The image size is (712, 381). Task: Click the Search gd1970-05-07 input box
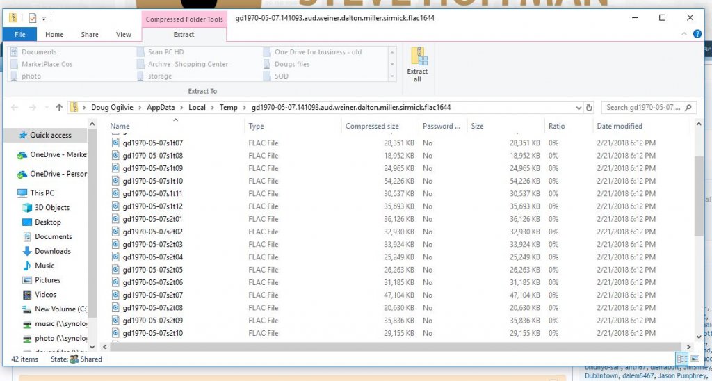(649, 108)
